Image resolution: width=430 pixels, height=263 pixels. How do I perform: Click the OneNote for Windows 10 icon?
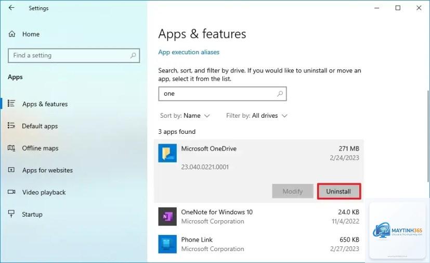pos(167,217)
